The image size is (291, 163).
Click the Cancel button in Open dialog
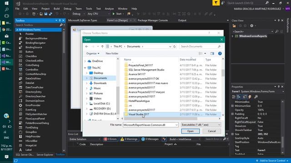click(212, 131)
